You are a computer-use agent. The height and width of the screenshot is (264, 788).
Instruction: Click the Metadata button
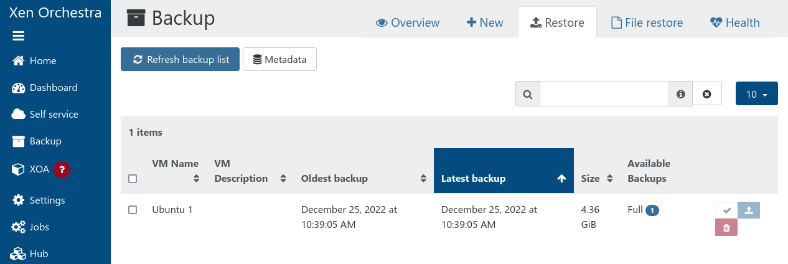[279, 60]
